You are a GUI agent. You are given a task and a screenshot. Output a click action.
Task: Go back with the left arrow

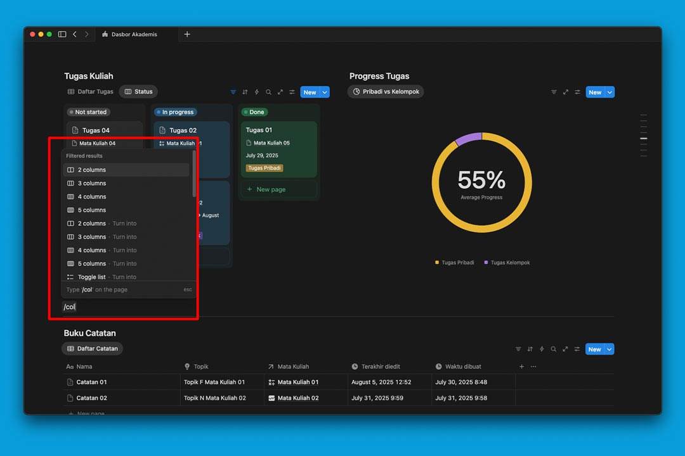75,34
